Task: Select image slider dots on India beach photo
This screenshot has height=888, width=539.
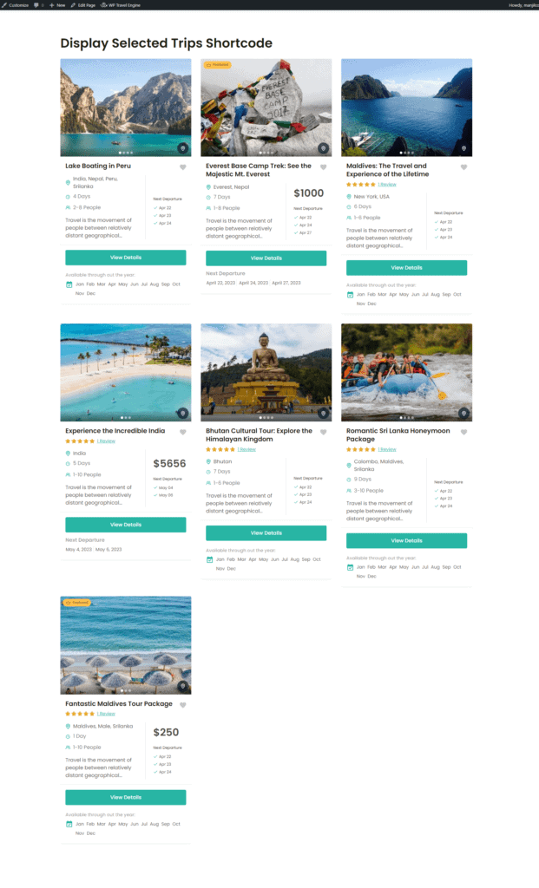Action: click(x=126, y=418)
